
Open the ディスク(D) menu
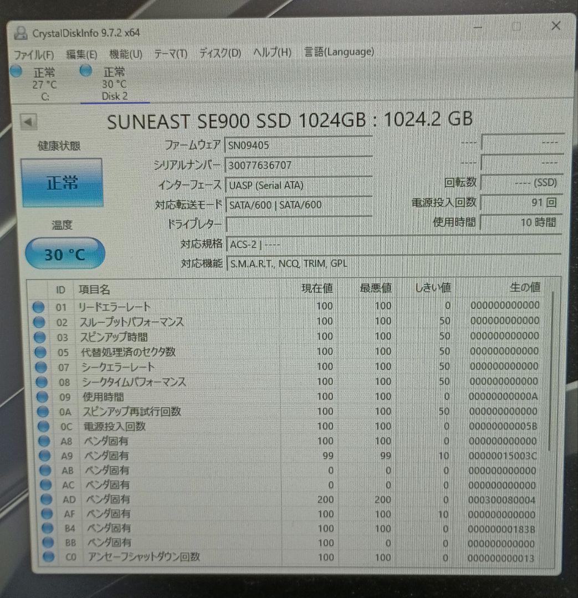[220, 53]
